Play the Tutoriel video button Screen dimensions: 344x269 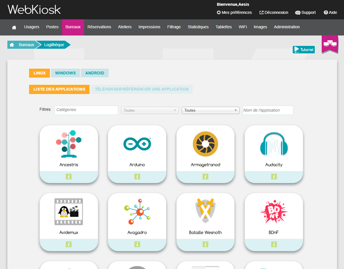click(304, 50)
